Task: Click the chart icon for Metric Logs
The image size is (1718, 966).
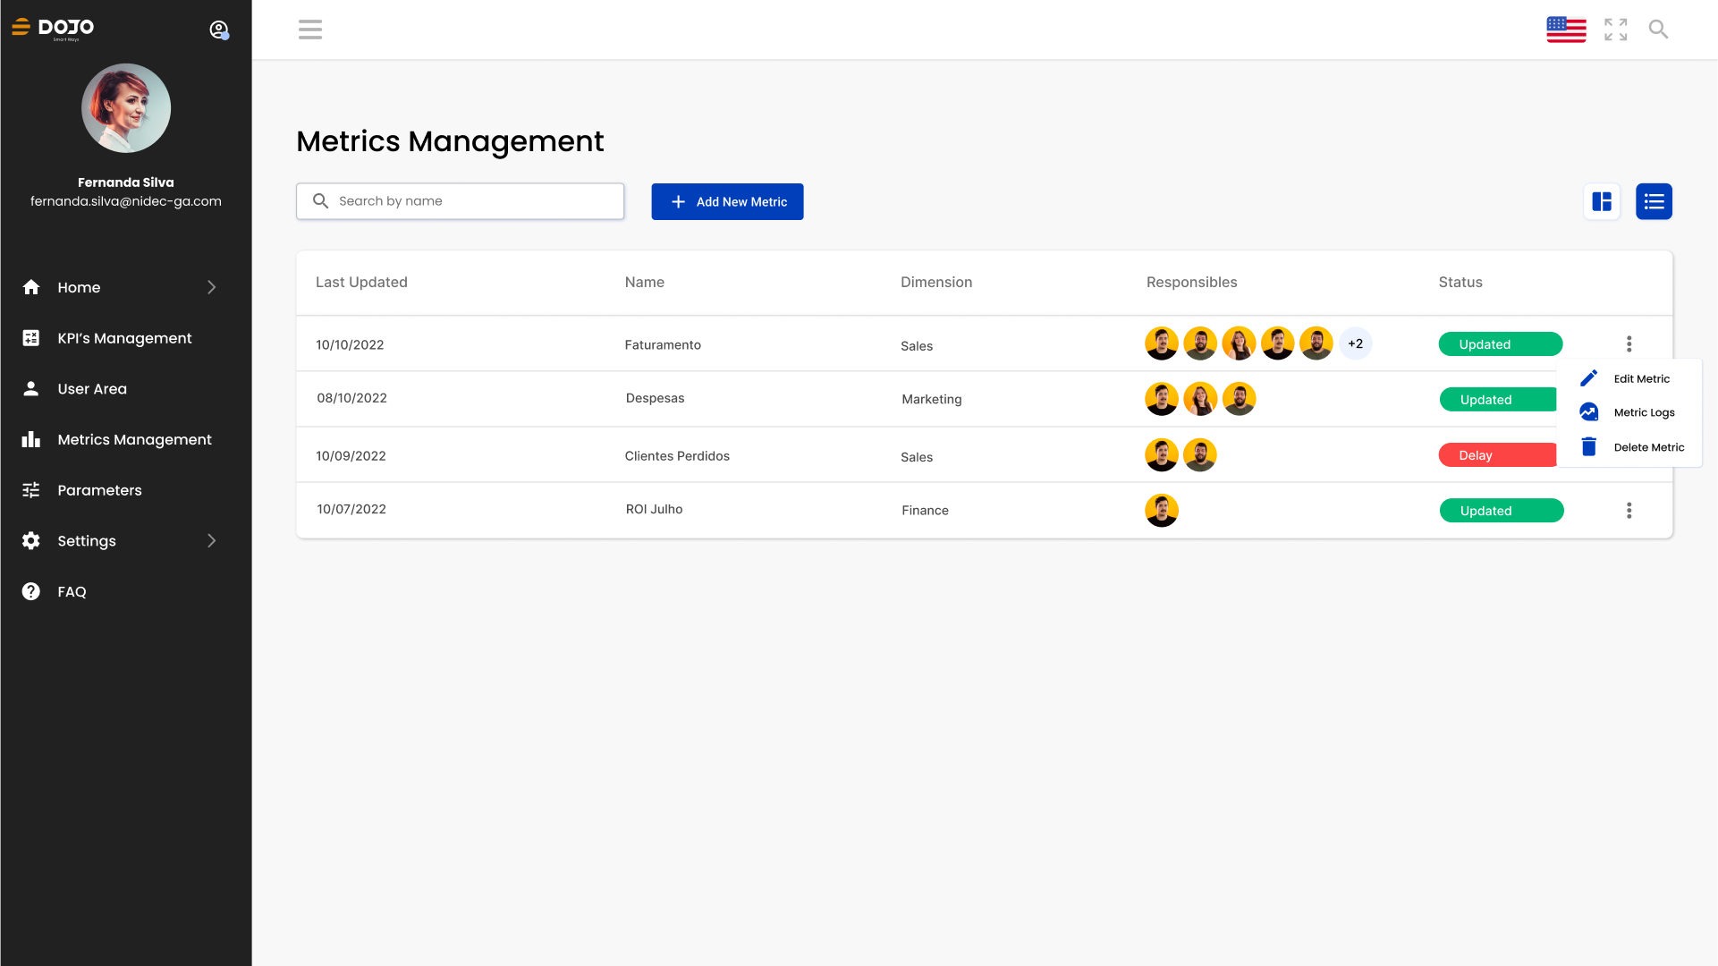Action: pyautogui.click(x=1588, y=412)
